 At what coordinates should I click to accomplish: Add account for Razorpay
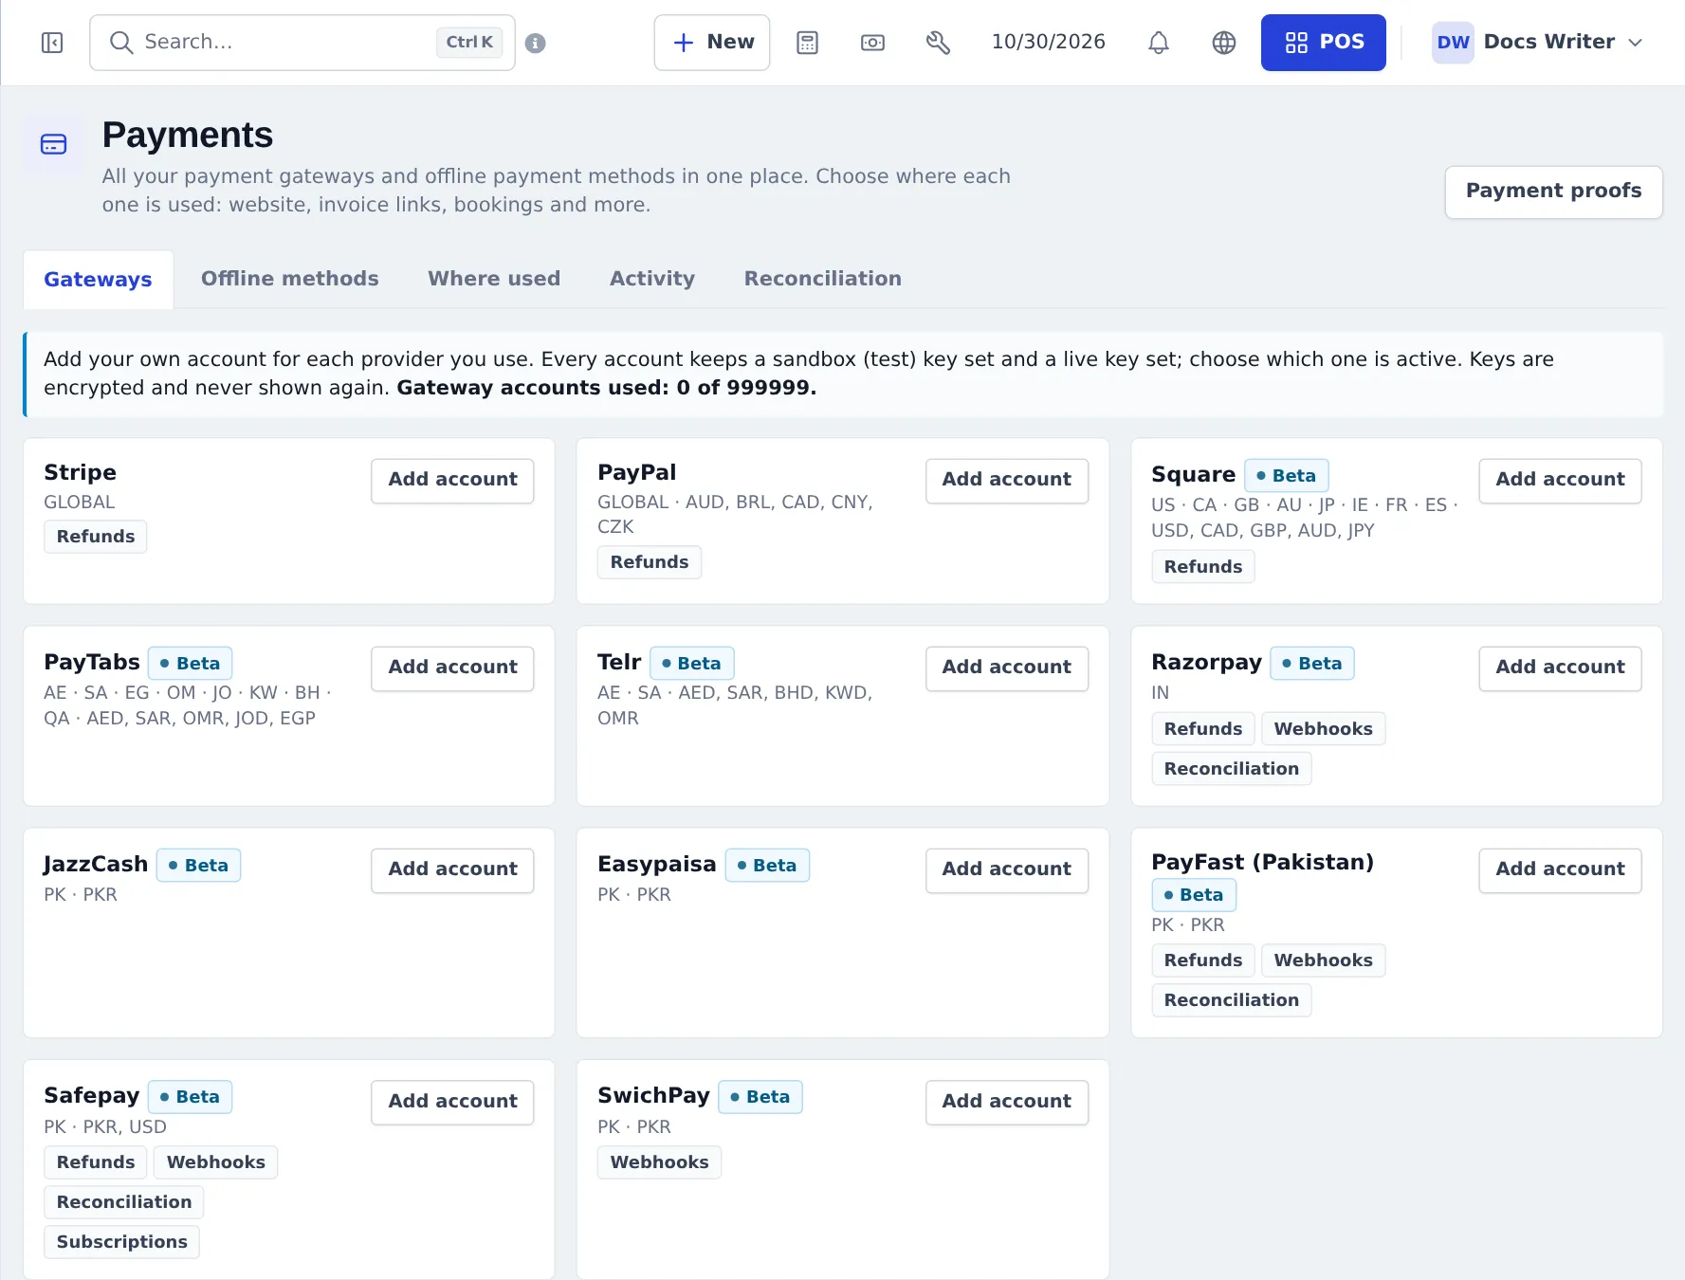coord(1560,667)
